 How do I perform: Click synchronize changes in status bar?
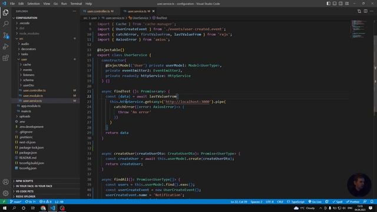pos(30,201)
